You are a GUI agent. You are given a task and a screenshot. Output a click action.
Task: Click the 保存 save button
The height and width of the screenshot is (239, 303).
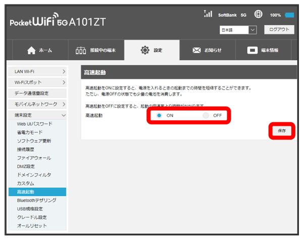click(x=282, y=130)
